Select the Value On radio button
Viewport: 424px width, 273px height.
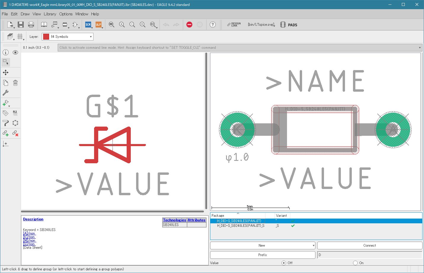pyautogui.click(x=355, y=263)
